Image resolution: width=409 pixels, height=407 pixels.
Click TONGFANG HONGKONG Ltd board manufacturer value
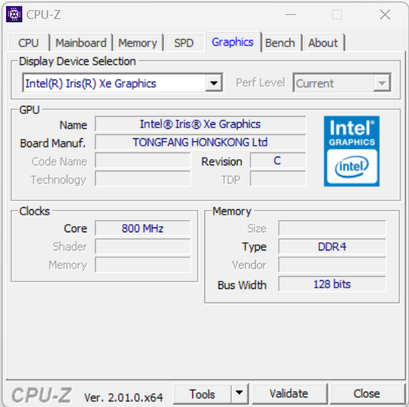click(200, 142)
